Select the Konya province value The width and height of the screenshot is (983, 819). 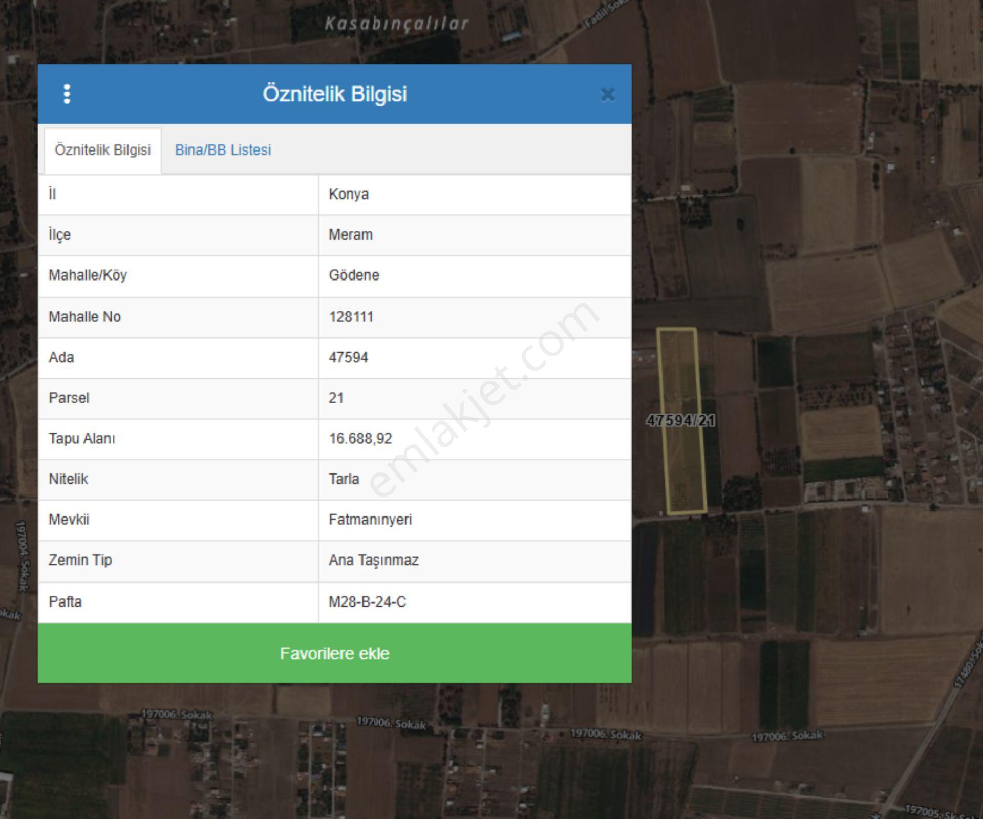[x=348, y=195]
